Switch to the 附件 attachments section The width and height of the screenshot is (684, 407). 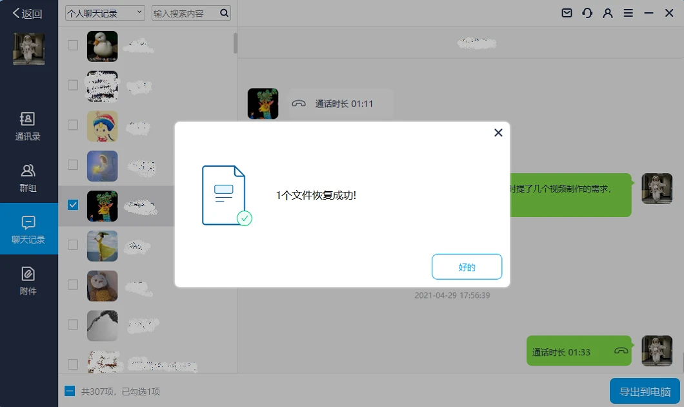(28, 278)
